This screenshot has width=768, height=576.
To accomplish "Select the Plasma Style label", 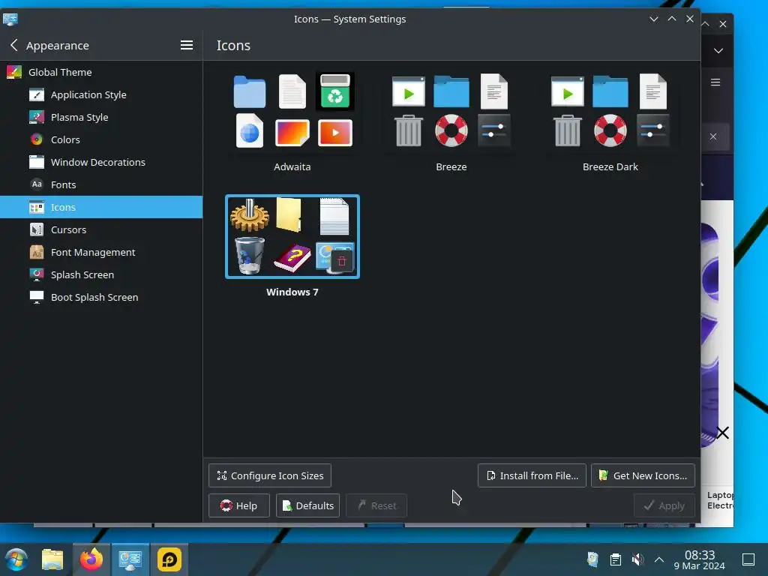I will point(79,117).
